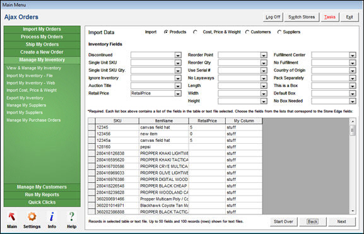Viewport: 364px width, 234px height.
Task: Open the Country of Origin dropdown
Action: click(353, 71)
